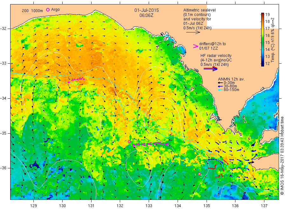The height and width of the screenshot is (210, 286).
Task: Click the black altimetric velocity reference arrow
Action: point(193,32)
